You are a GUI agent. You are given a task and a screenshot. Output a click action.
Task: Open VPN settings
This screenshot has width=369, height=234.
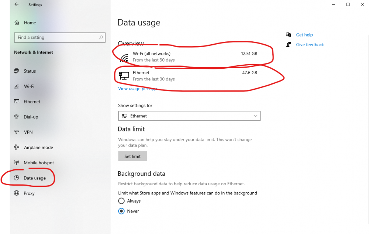[28, 132]
